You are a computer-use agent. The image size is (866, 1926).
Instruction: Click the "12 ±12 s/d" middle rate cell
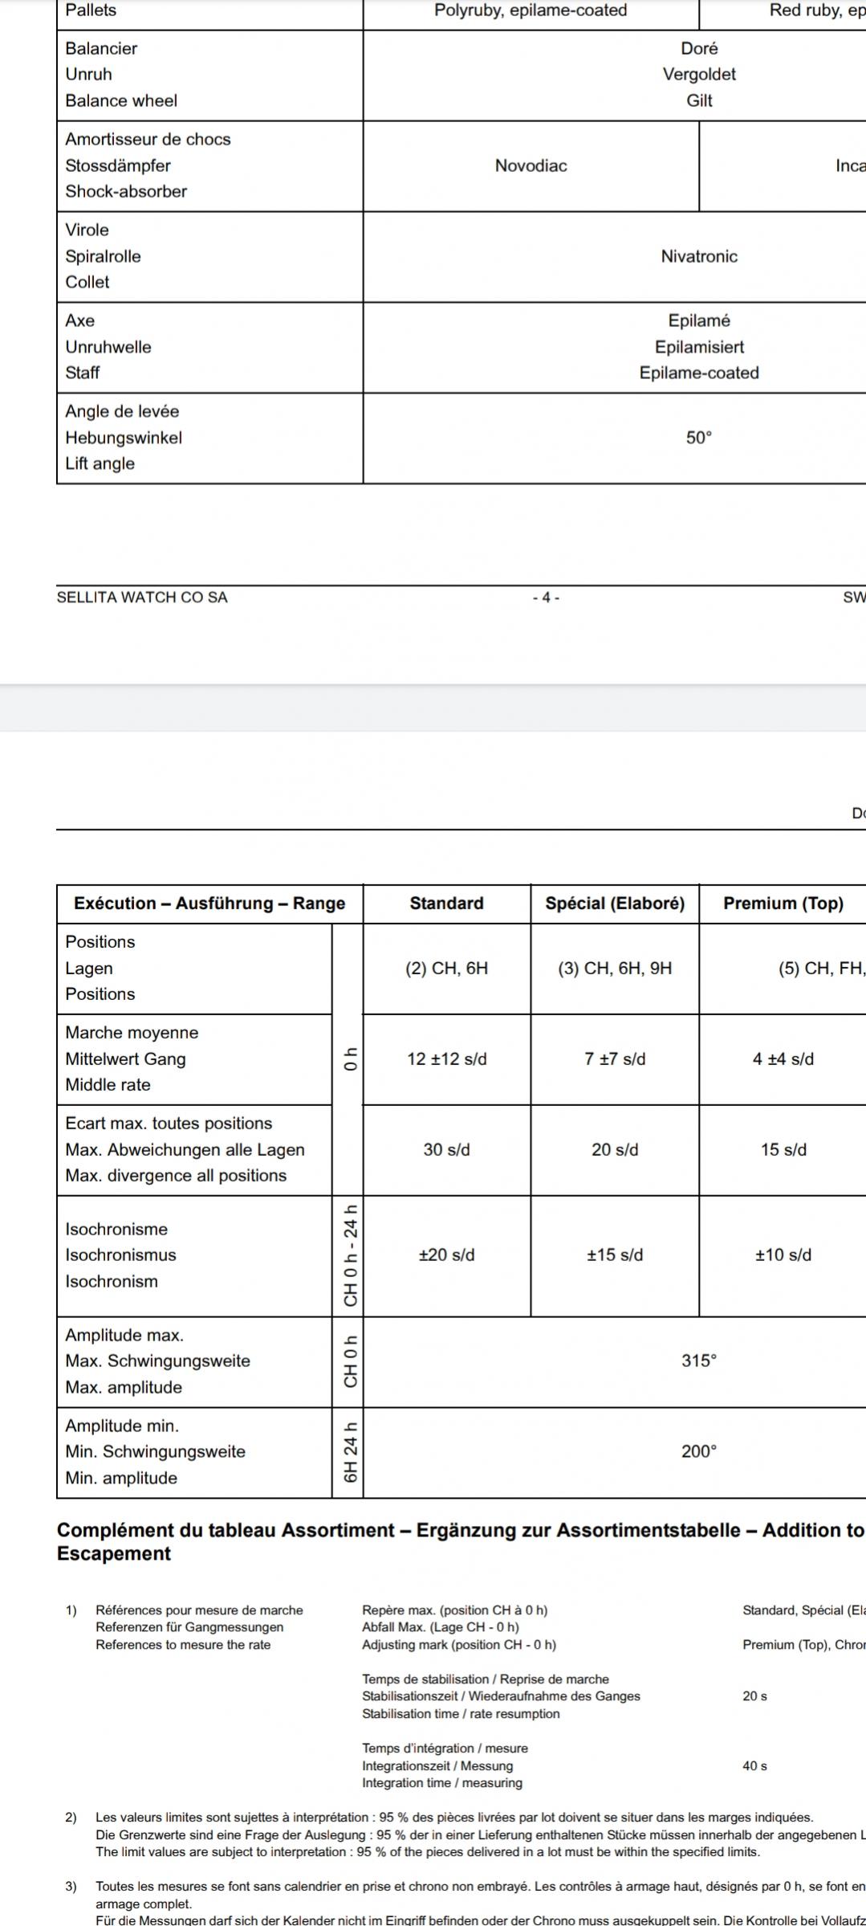pos(446,1059)
